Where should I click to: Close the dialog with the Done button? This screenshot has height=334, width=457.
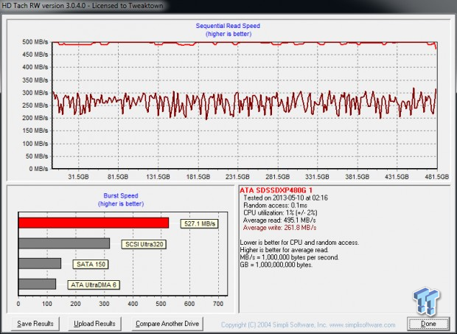coord(428,324)
